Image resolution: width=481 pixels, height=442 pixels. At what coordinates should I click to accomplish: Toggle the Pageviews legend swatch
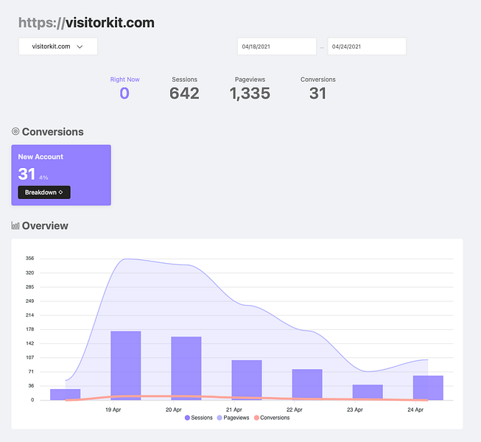pyautogui.click(x=220, y=418)
